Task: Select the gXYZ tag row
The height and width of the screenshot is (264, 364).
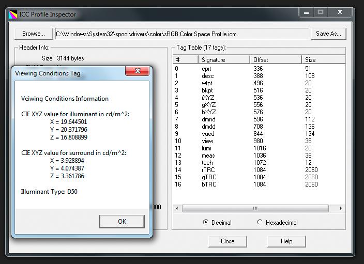Action: point(259,105)
